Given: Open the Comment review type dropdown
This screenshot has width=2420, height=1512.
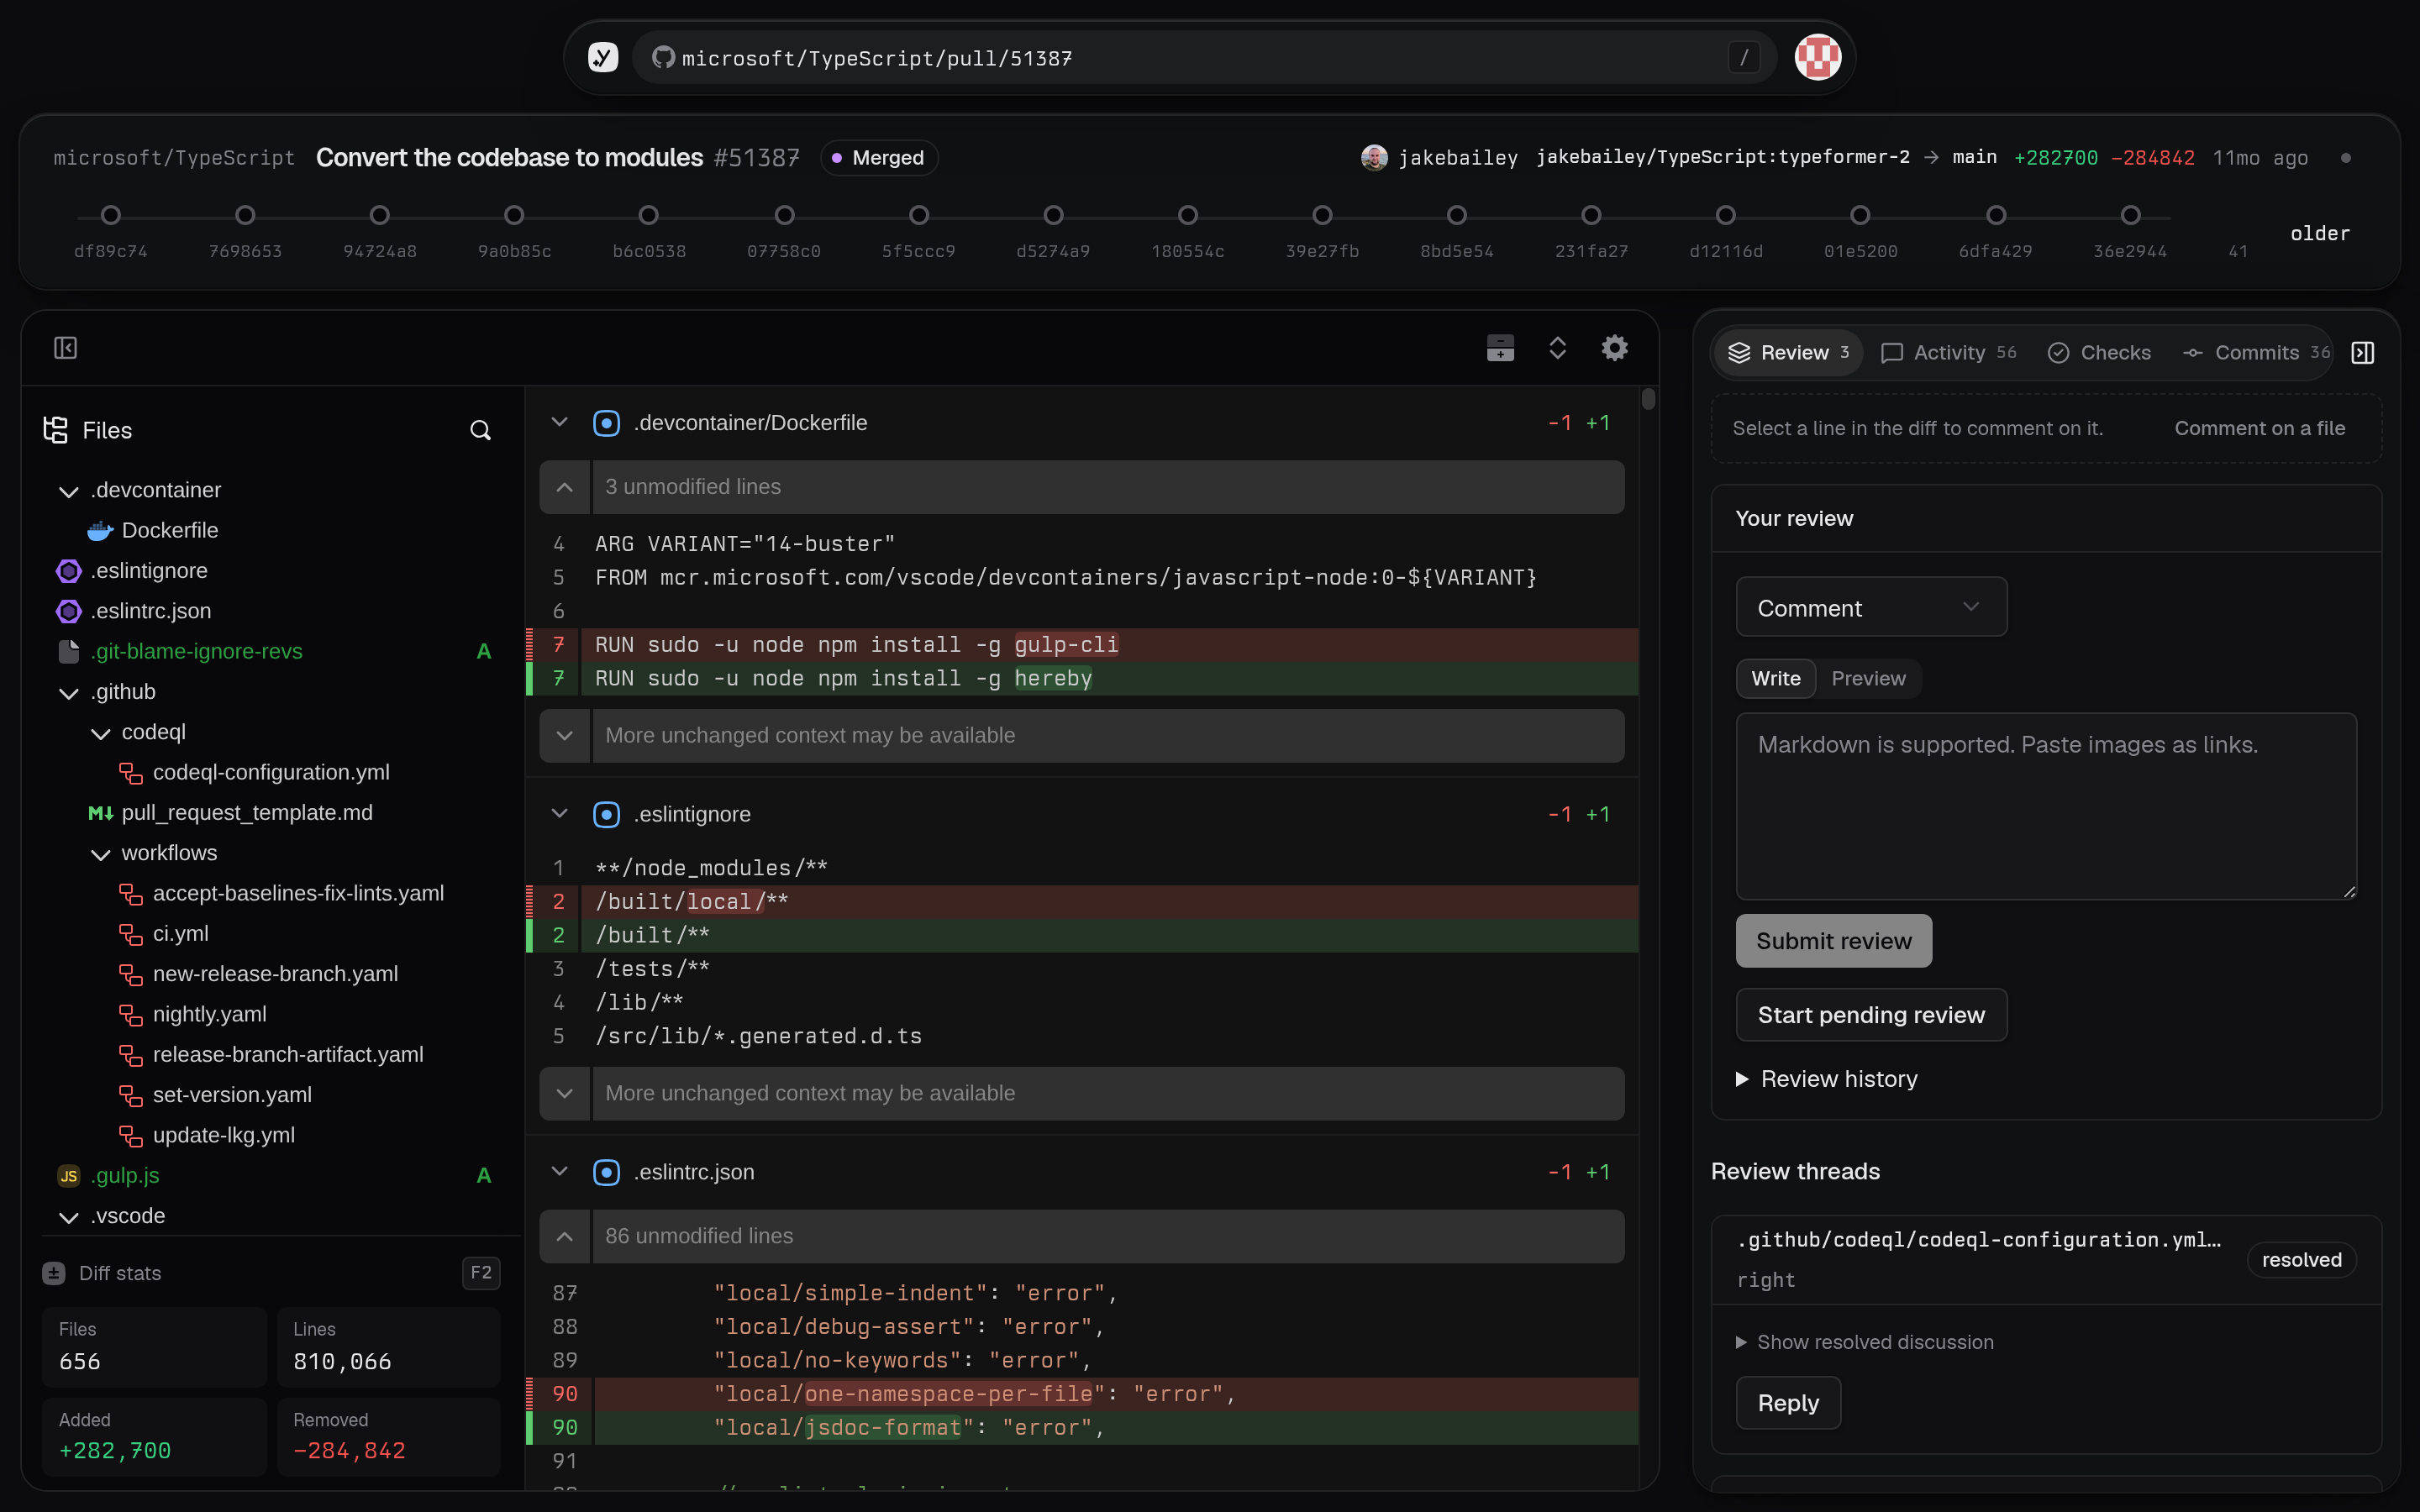Looking at the screenshot, I should (1871, 607).
